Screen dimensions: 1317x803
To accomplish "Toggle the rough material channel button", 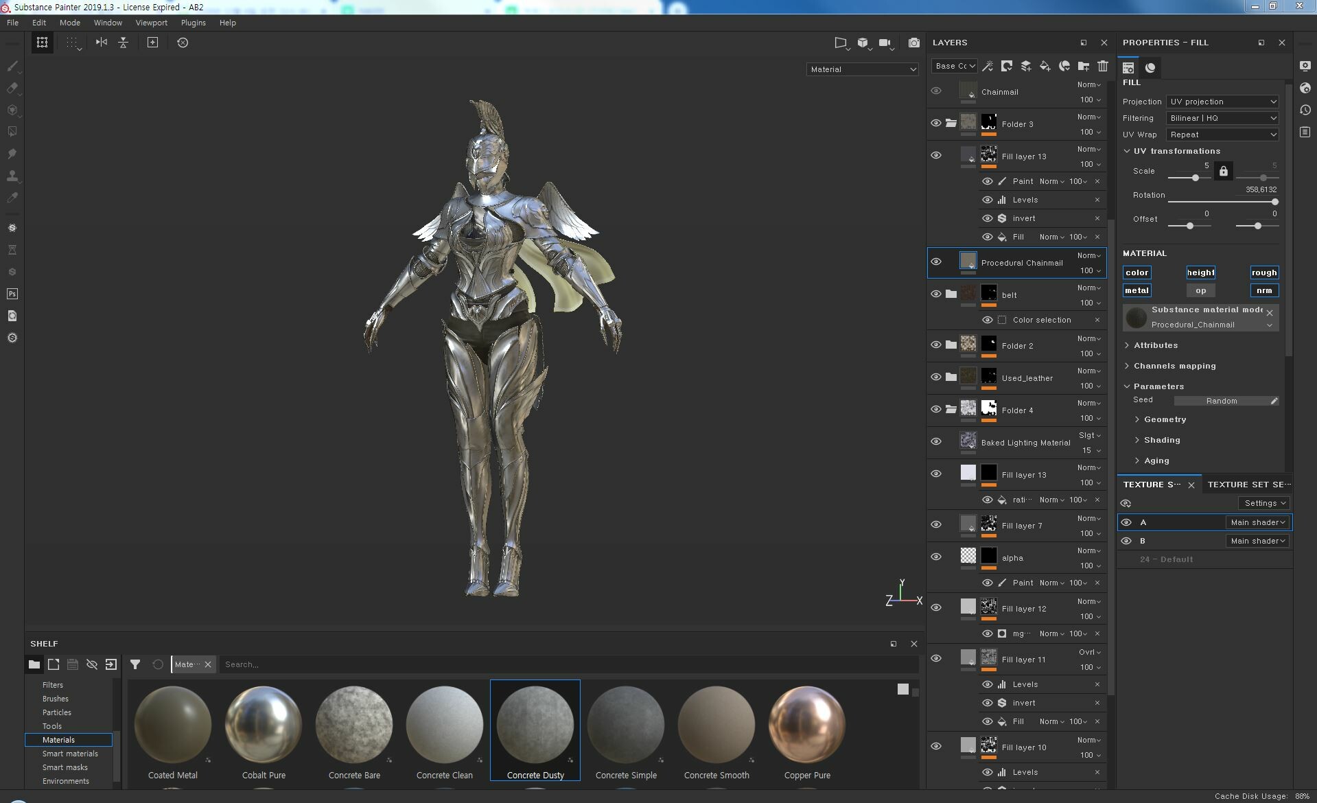I will tap(1263, 272).
